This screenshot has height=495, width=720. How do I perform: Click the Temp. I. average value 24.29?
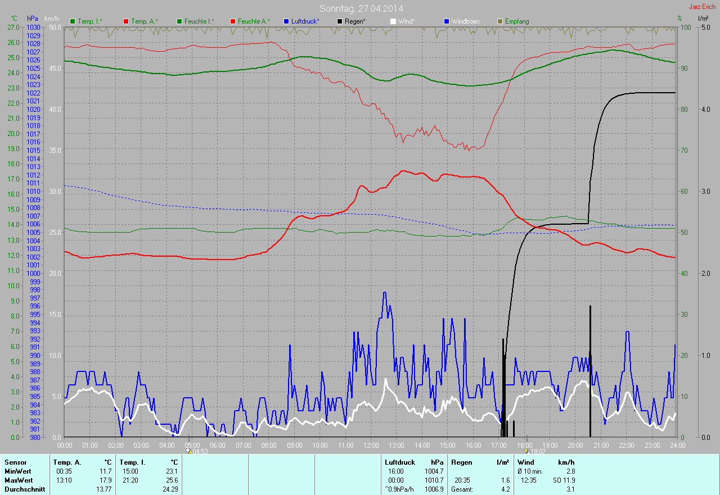point(170,489)
